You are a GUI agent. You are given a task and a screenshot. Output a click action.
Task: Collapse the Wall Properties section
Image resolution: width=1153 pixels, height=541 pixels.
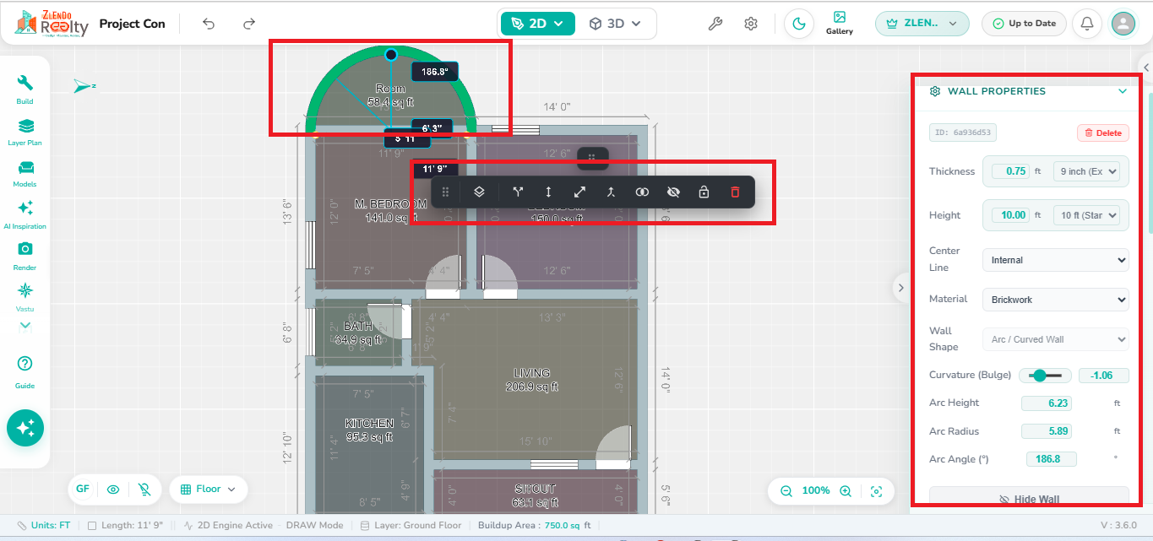coord(1123,91)
